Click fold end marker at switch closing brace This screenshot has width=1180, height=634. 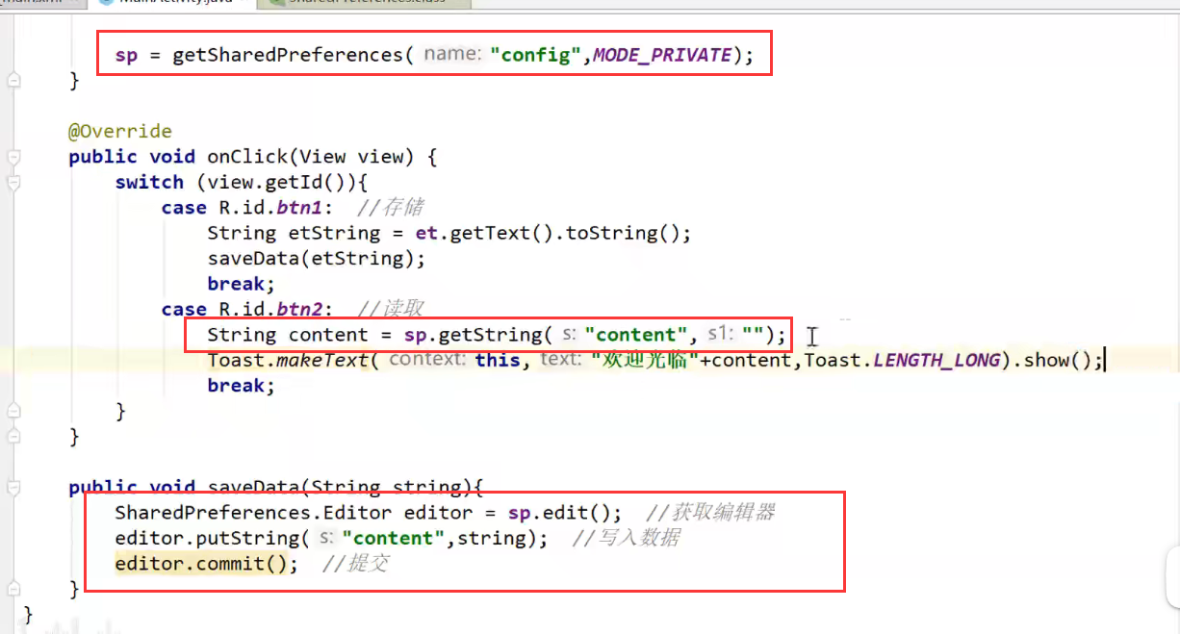tap(13, 411)
